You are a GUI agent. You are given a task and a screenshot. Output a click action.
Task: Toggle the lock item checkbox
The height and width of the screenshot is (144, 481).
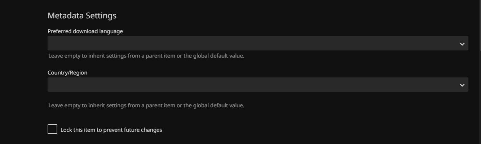pyautogui.click(x=52, y=129)
